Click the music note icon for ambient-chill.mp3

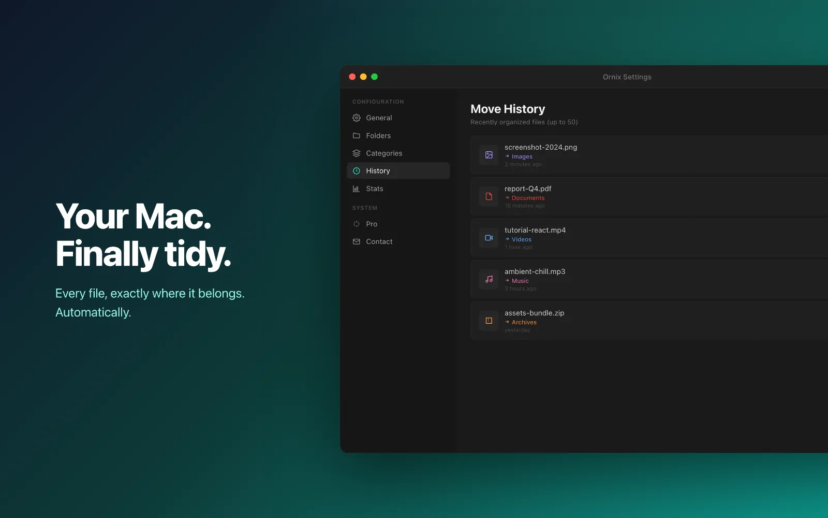(x=489, y=279)
